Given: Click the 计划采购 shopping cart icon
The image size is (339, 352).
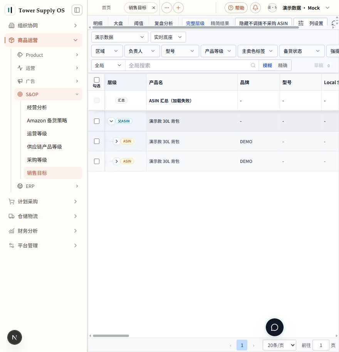Looking at the screenshot, I should tap(12, 201).
